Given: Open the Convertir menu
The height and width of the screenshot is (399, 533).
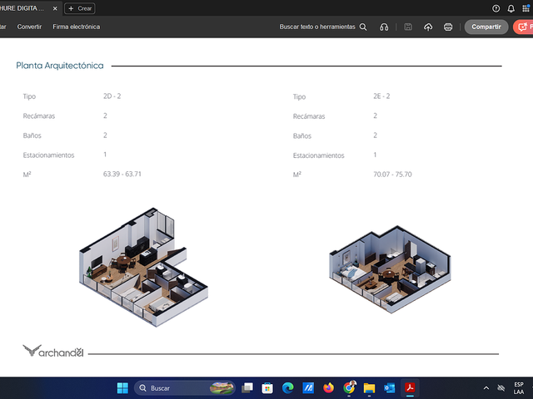Looking at the screenshot, I should pyautogui.click(x=29, y=27).
